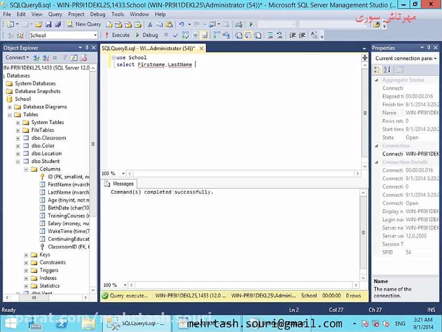The height and width of the screenshot is (332, 442).
Task: Open the Query menu
Action: tap(55, 14)
